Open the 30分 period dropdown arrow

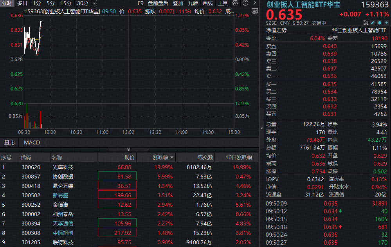(94, 3)
